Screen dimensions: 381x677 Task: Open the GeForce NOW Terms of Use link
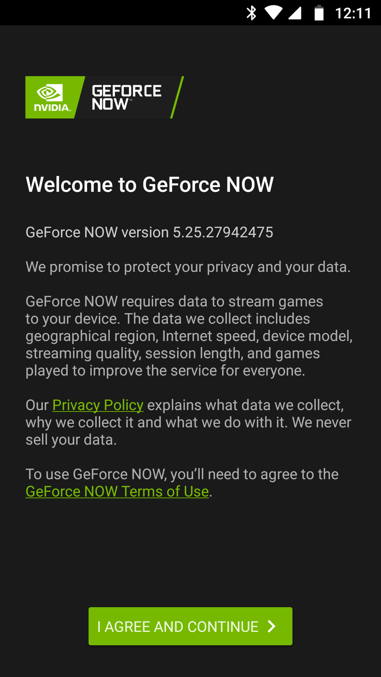pos(117,491)
